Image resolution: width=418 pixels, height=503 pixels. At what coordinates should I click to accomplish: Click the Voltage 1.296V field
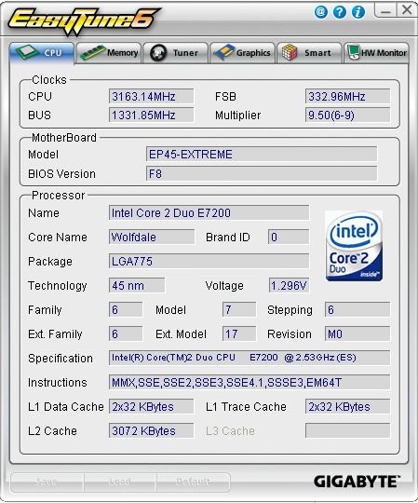289,286
